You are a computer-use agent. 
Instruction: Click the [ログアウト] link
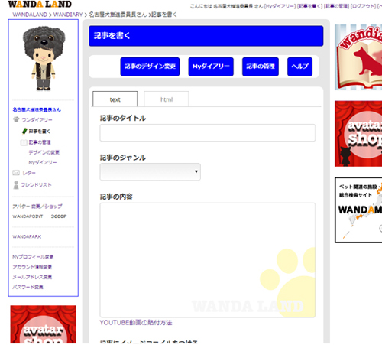[x=363, y=6]
